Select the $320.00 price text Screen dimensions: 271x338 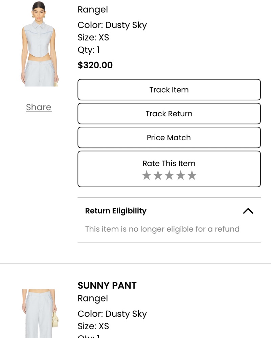point(95,65)
